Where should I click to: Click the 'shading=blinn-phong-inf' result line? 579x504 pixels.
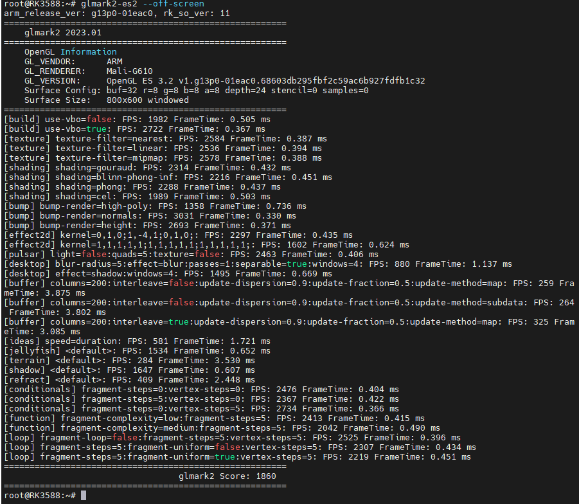tap(168, 177)
